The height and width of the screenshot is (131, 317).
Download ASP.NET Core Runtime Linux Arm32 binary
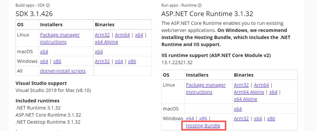[x=241, y=85]
